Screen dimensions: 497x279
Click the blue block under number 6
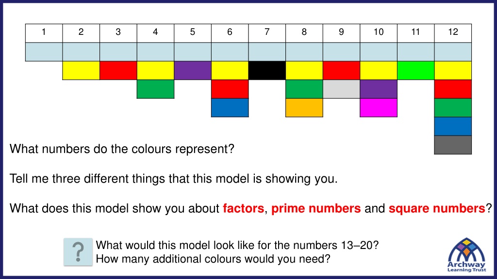230,108
